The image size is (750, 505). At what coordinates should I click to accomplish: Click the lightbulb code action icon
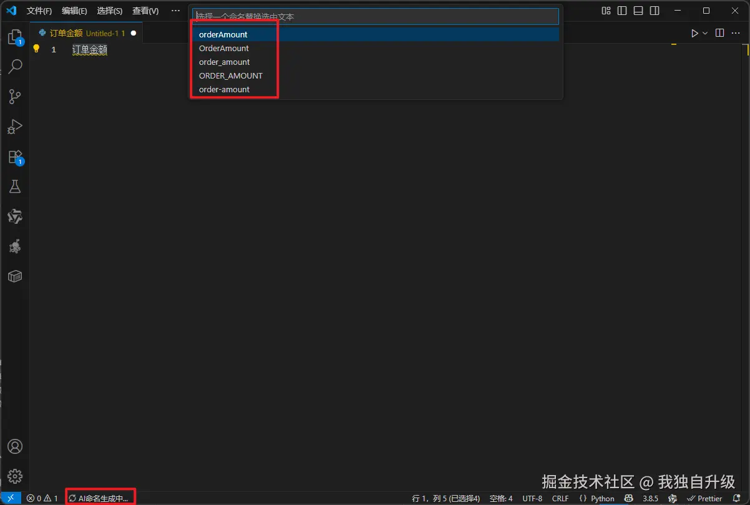[35, 49]
